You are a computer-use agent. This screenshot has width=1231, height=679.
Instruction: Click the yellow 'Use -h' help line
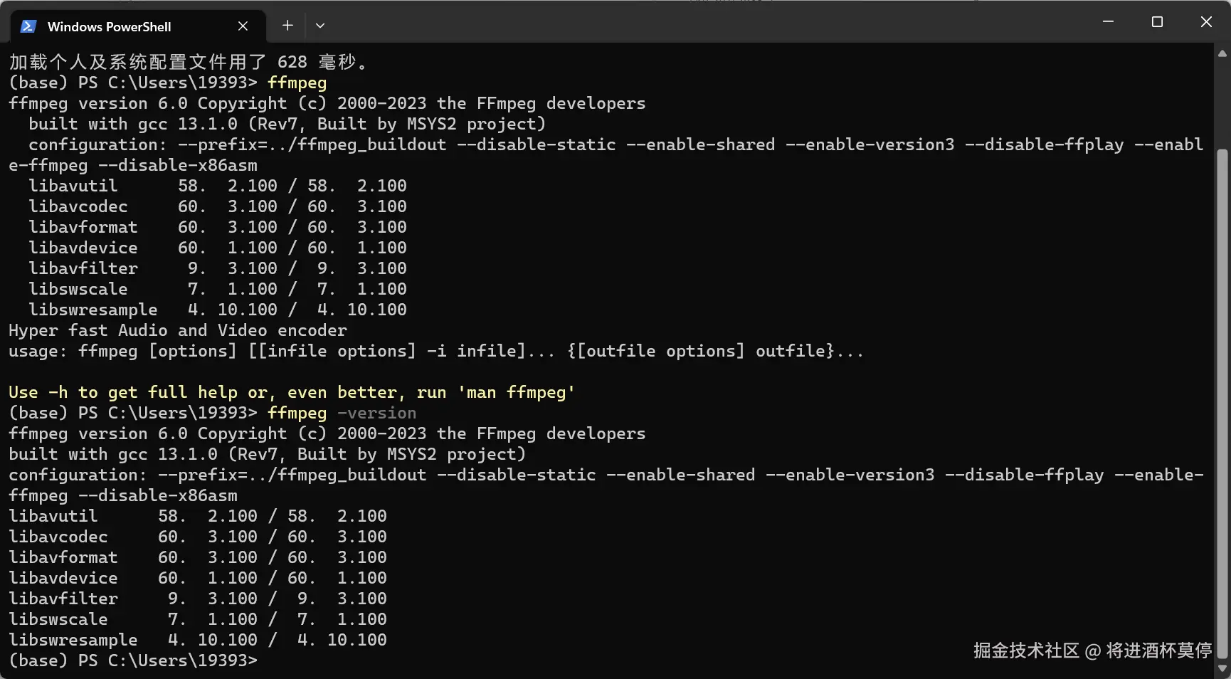click(291, 392)
